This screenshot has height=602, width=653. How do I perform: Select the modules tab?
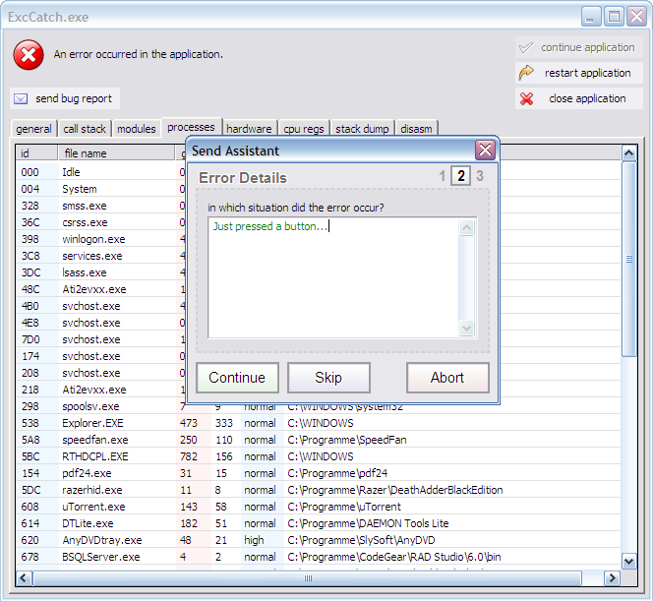(136, 129)
